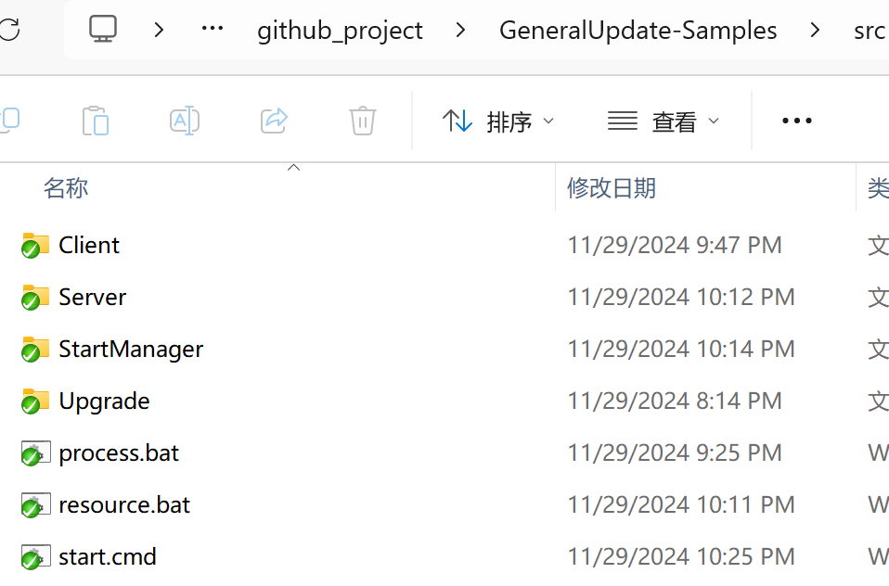Click the This PC monitor icon
Viewport: 889px width, 586px height.
(x=103, y=29)
